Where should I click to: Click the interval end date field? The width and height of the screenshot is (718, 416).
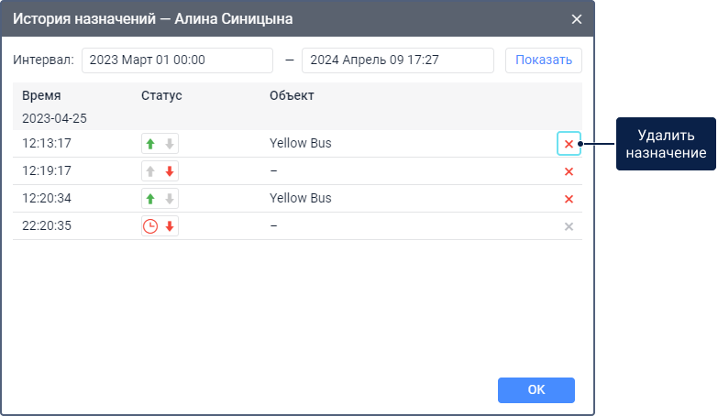tap(397, 60)
